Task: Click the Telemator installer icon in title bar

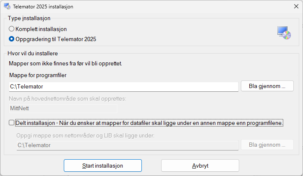Action: coord(7,6)
